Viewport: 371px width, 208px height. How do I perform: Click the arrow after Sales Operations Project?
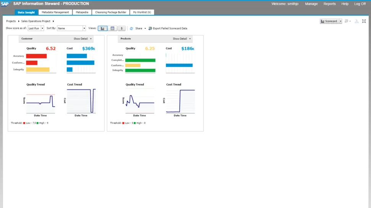click(53, 21)
